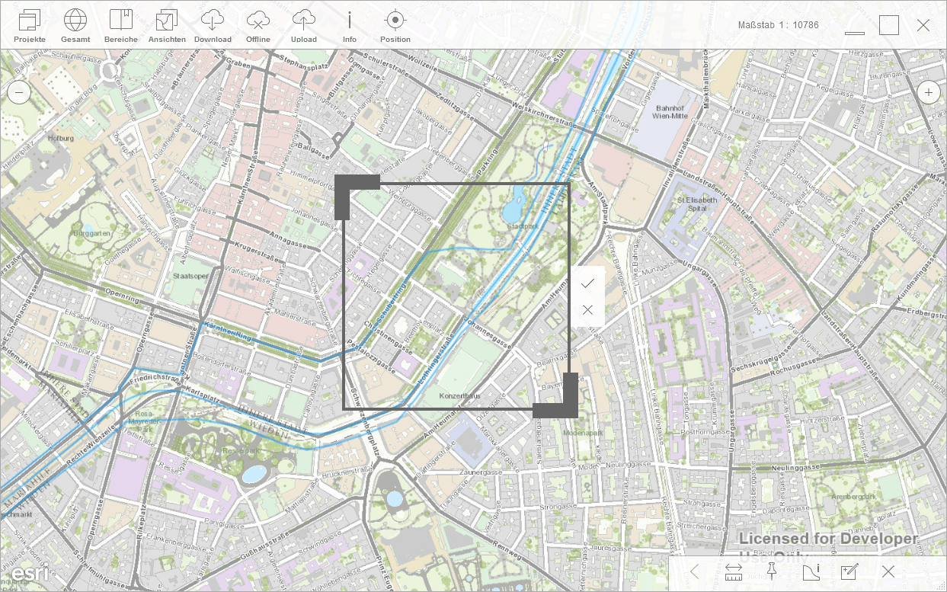The image size is (947, 592).
Task: Open the feature info identify tool
Action: point(811,571)
